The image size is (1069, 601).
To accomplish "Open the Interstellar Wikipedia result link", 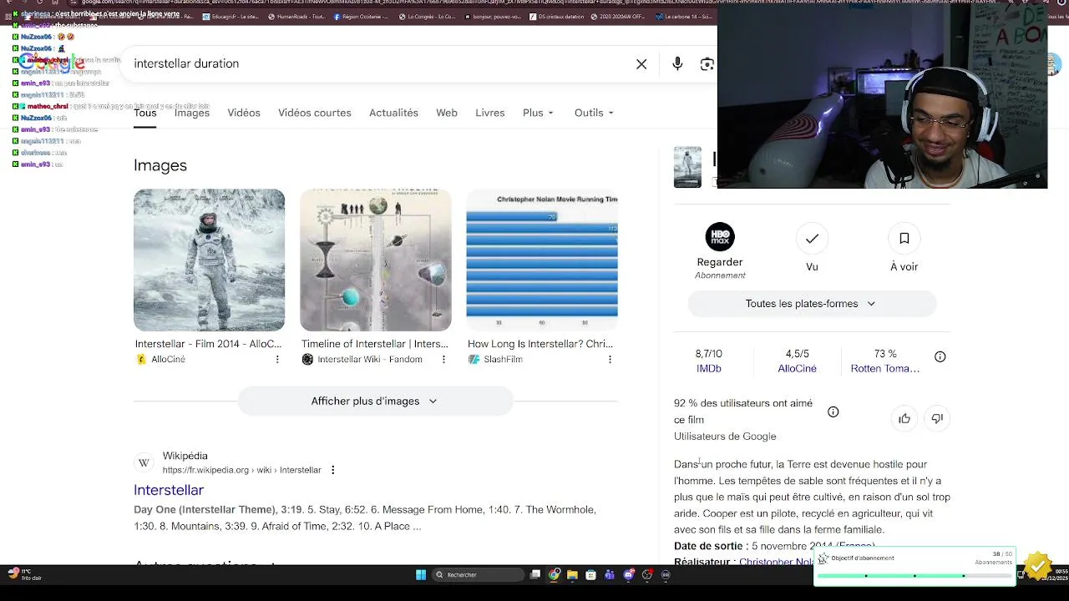I will tap(169, 490).
